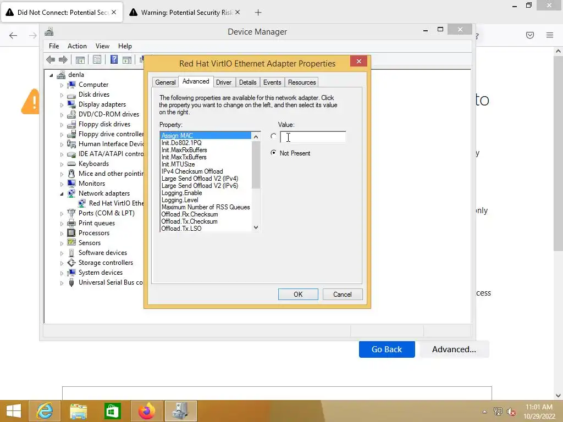Switch to the Driver tab

tap(224, 82)
